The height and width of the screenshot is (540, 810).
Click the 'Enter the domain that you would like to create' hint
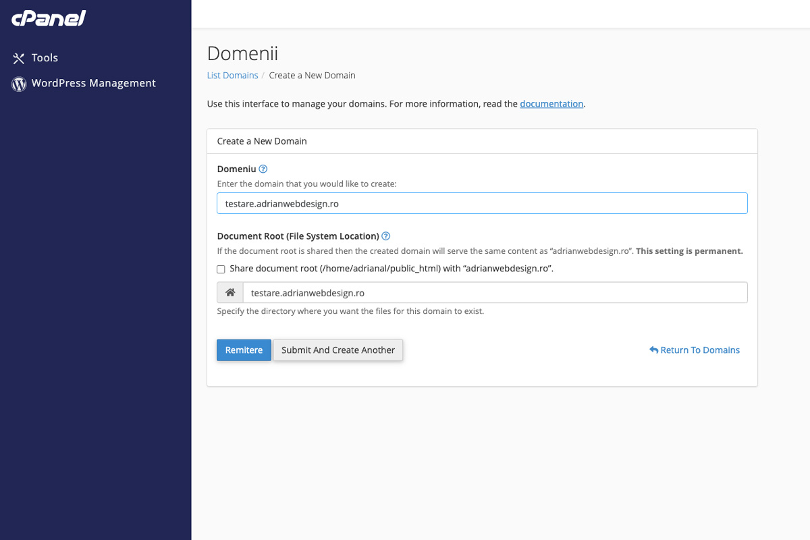(x=306, y=184)
